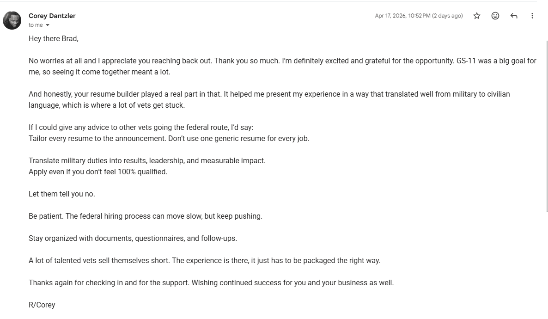Click the 'Translate military duties' line
548x319 pixels.
[x=147, y=160]
